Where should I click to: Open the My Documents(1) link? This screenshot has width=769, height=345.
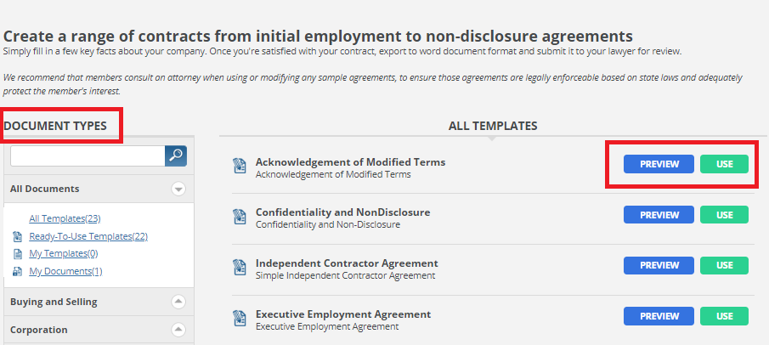click(65, 271)
